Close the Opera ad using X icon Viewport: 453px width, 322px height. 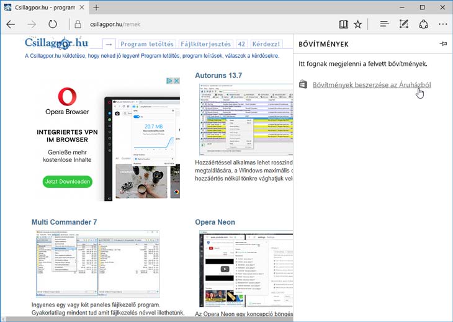pyautogui.click(x=176, y=81)
